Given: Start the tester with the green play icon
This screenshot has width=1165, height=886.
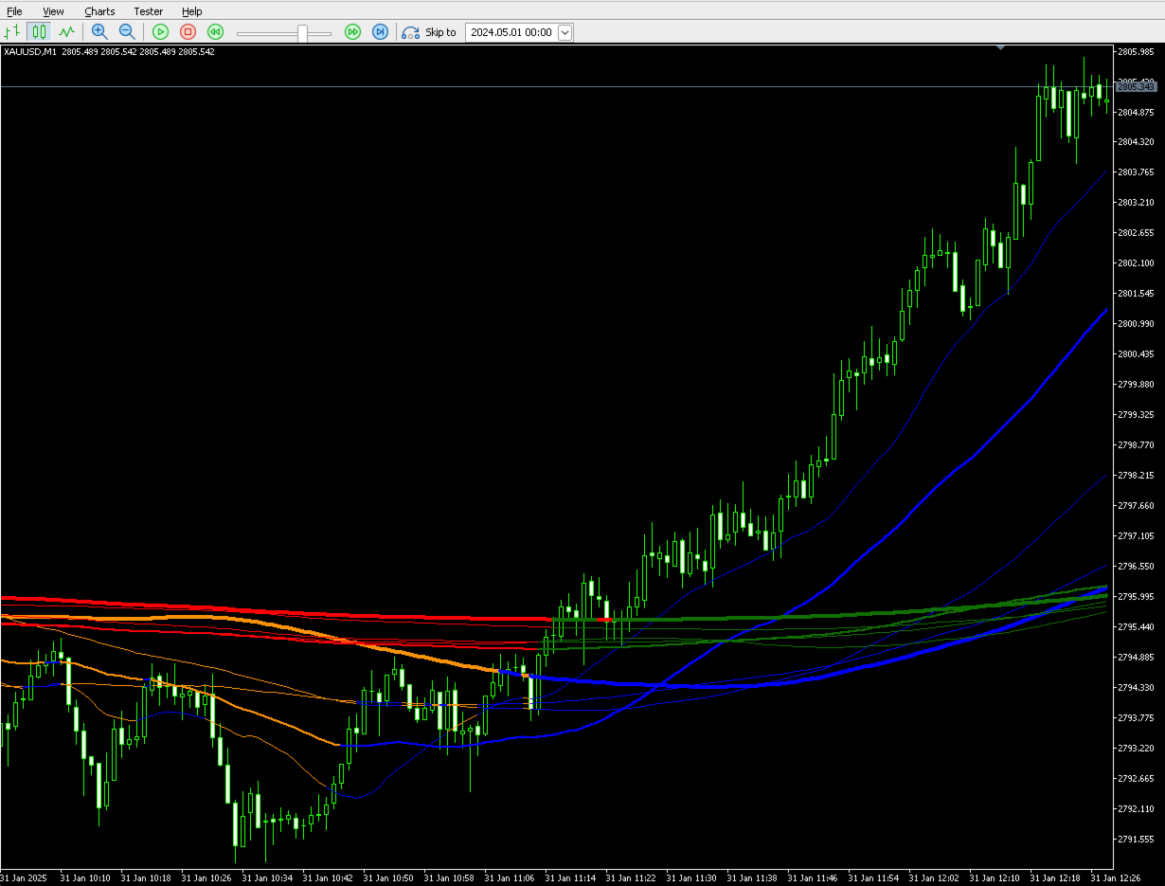Looking at the screenshot, I should 161,32.
